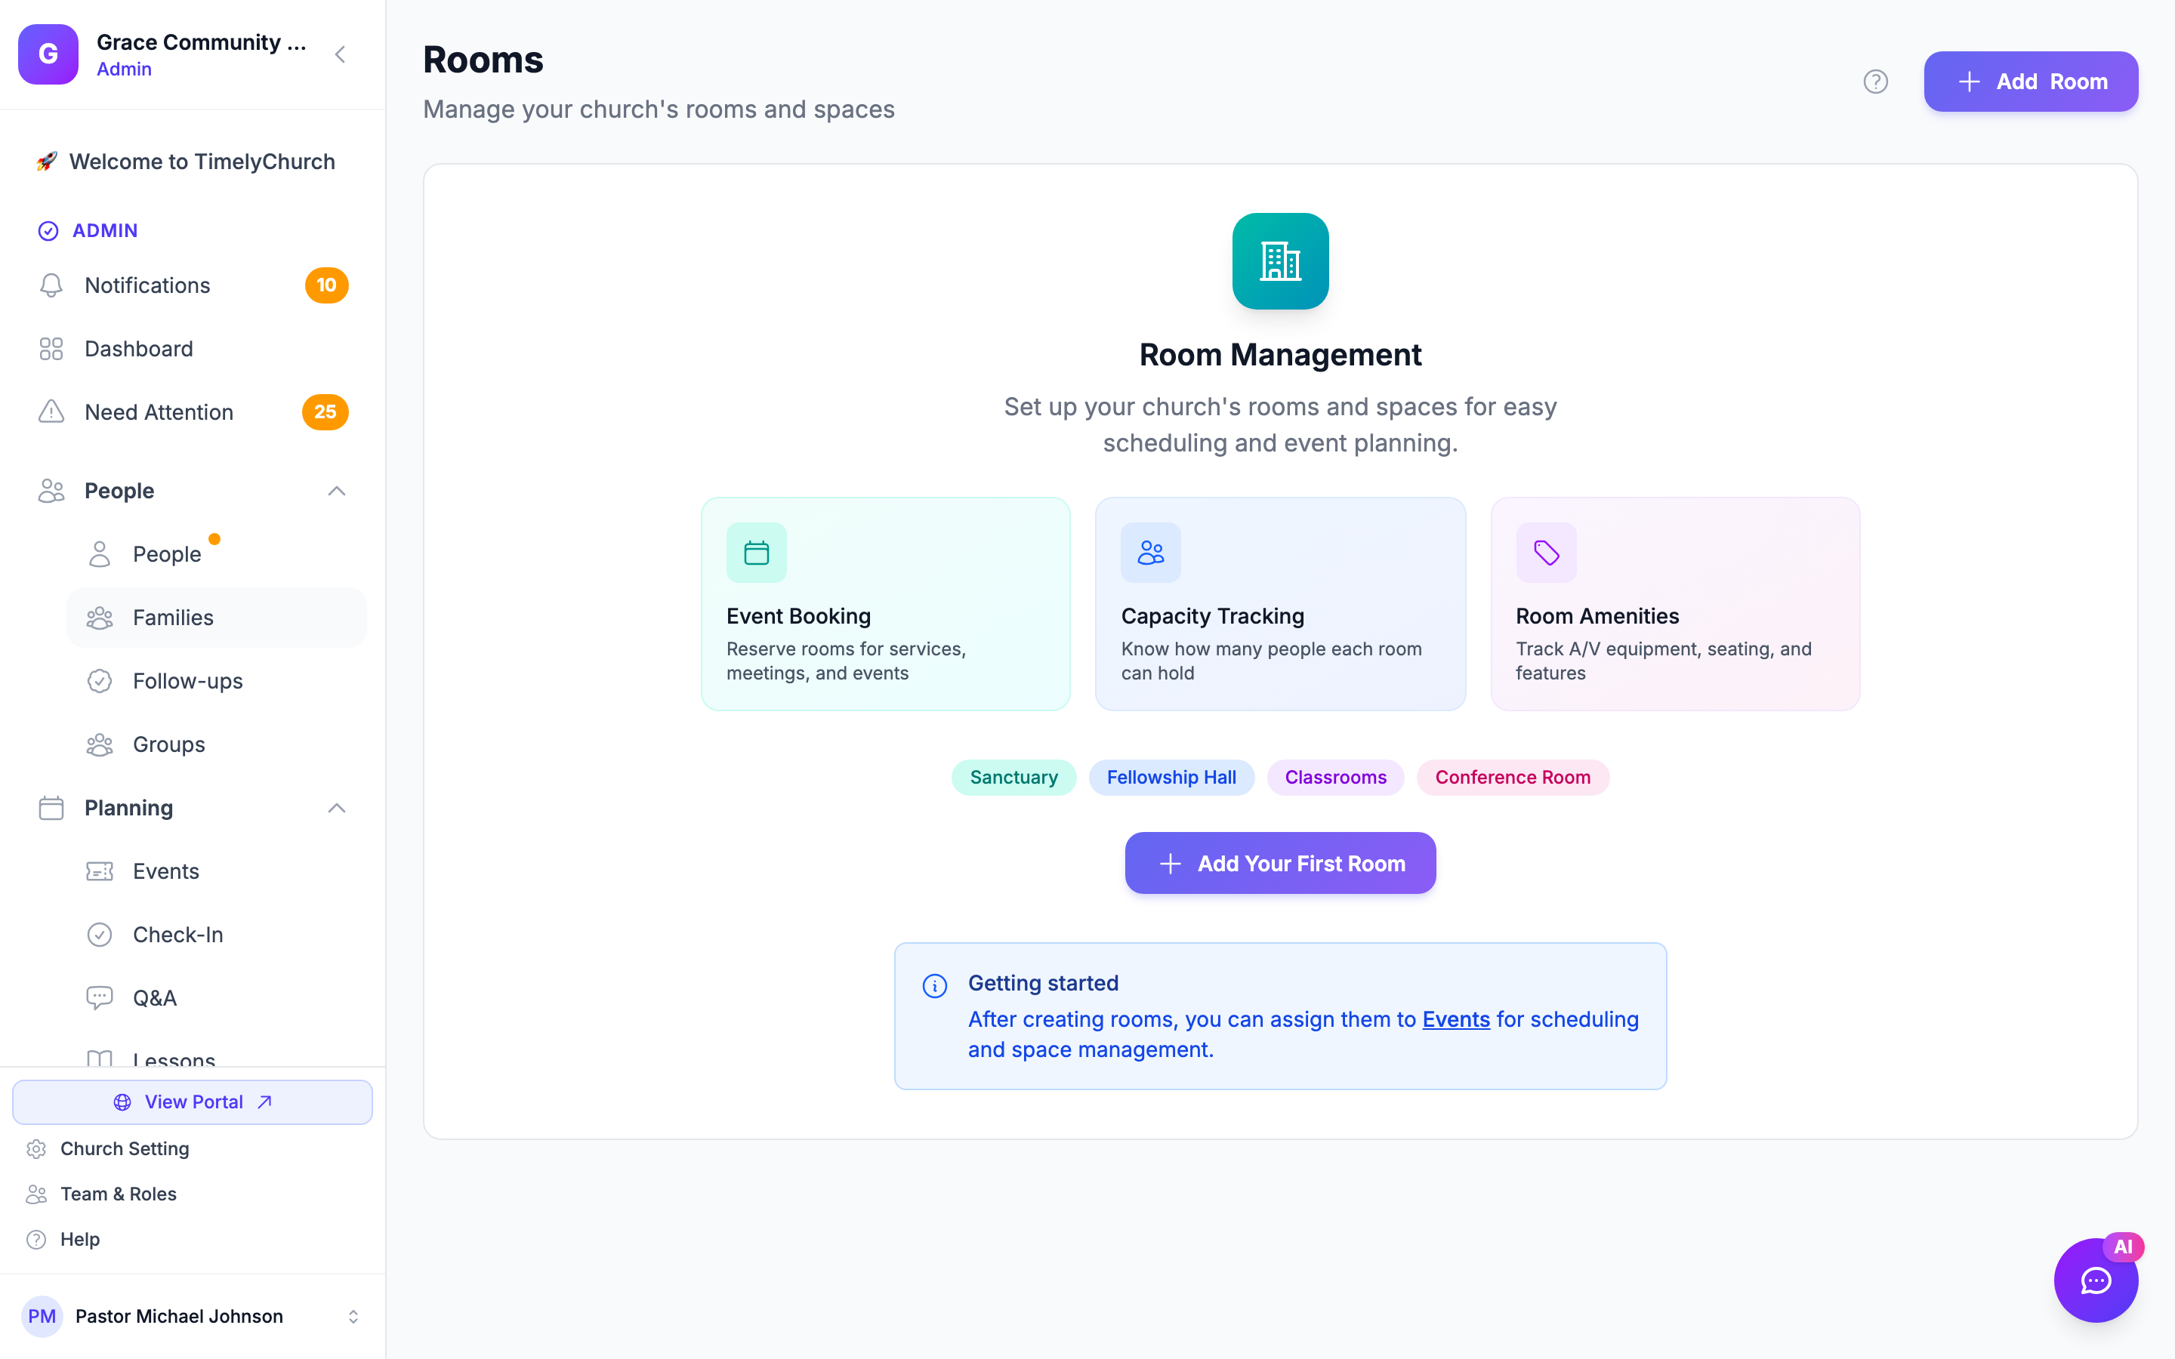This screenshot has width=2175, height=1359.
Task: Follow the Events link in Getting started
Action: click(x=1456, y=1019)
